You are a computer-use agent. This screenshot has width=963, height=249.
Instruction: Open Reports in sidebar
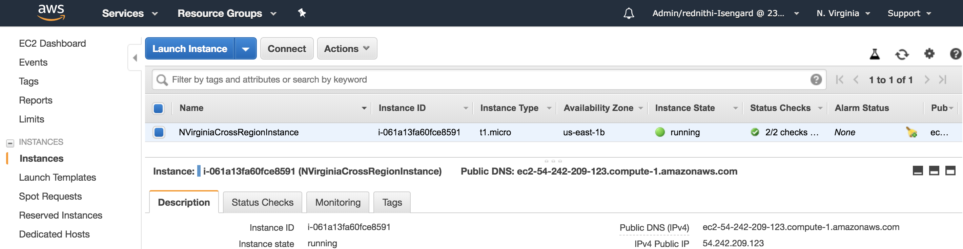(36, 100)
